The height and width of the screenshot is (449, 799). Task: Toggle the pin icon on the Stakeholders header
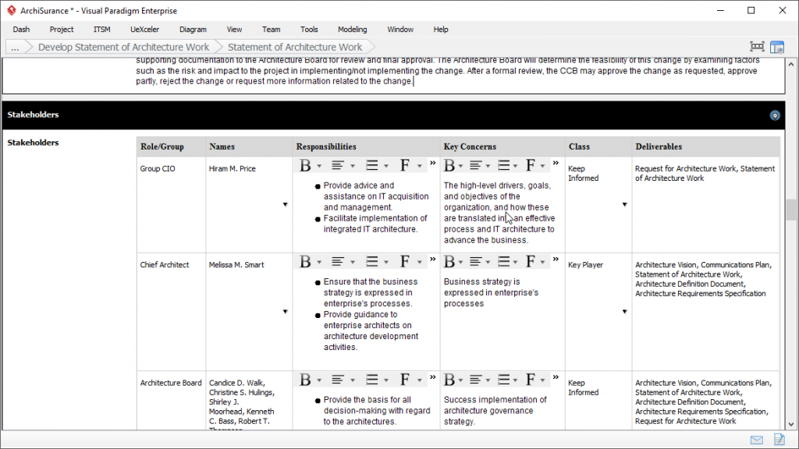(775, 115)
